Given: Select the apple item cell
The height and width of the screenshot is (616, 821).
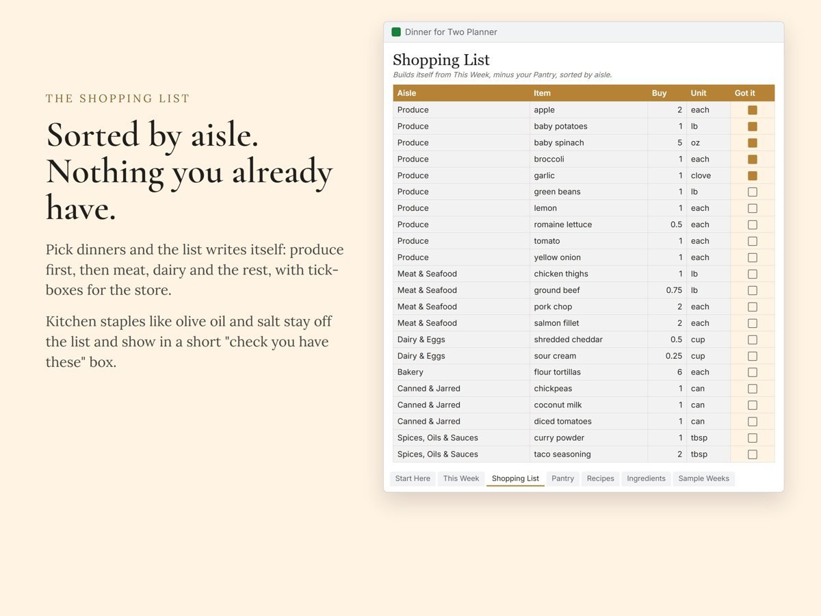Looking at the screenshot, I should 588,110.
